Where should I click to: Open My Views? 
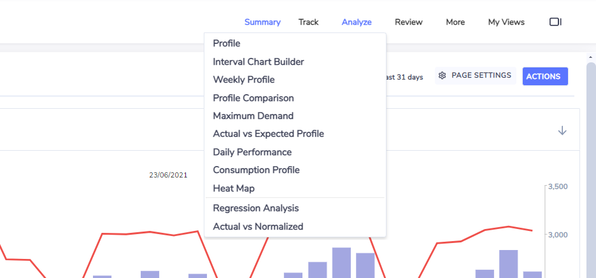point(506,22)
